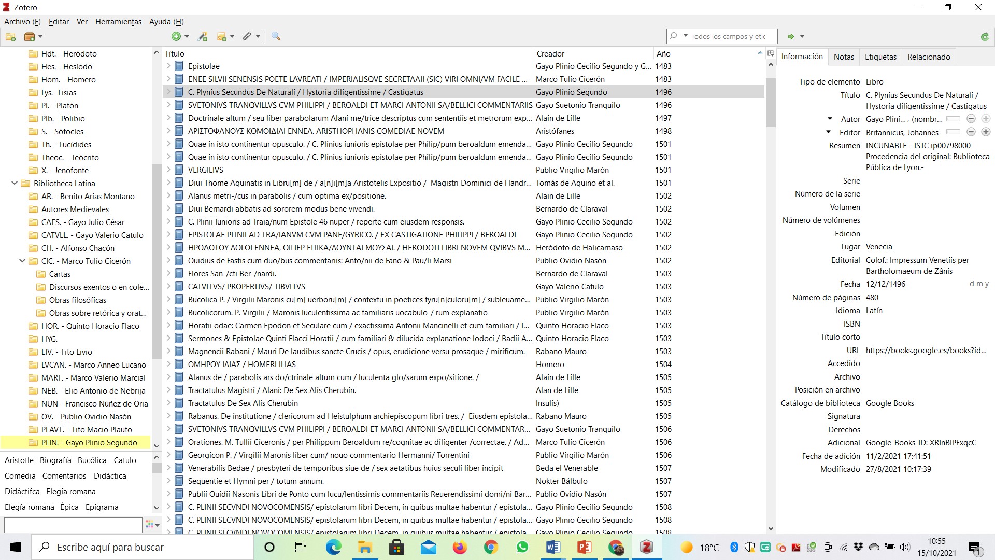The height and width of the screenshot is (560, 995).
Task: Add item by identifier wand icon
Action: (x=202, y=37)
